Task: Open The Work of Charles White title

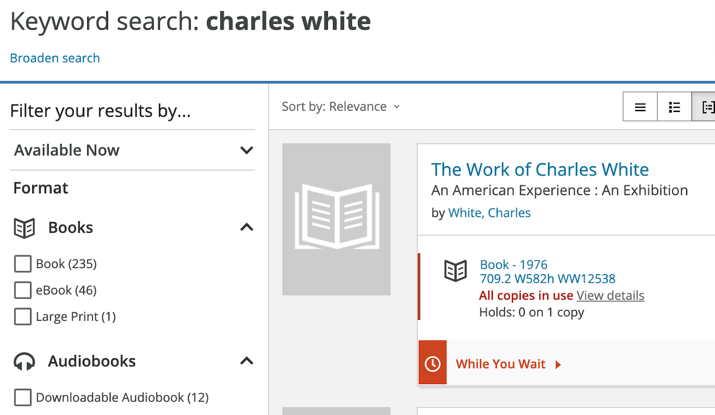Action: click(540, 170)
